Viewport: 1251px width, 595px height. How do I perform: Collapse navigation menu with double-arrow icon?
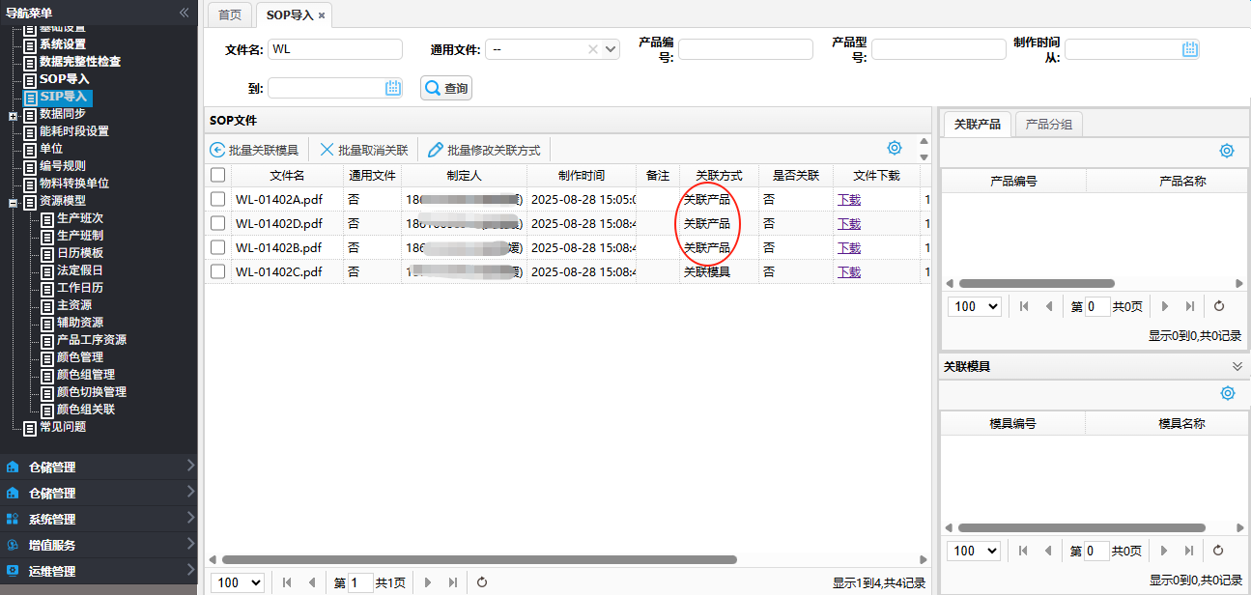pyautogui.click(x=184, y=13)
